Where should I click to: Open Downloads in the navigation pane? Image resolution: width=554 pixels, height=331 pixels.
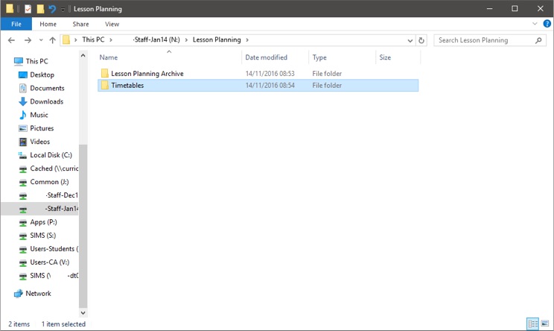click(x=47, y=101)
